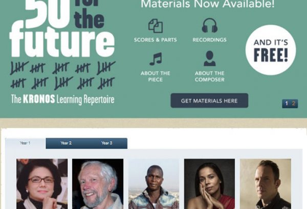Click the Kronos Learning Repertoire tagline text

click(x=62, y=99)
